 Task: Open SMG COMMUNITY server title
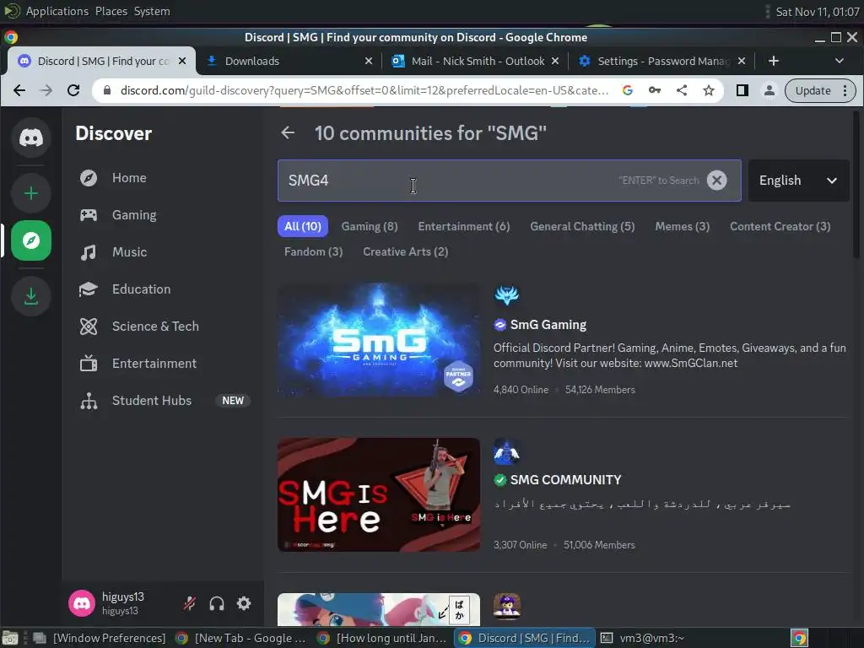coord(565,480)
